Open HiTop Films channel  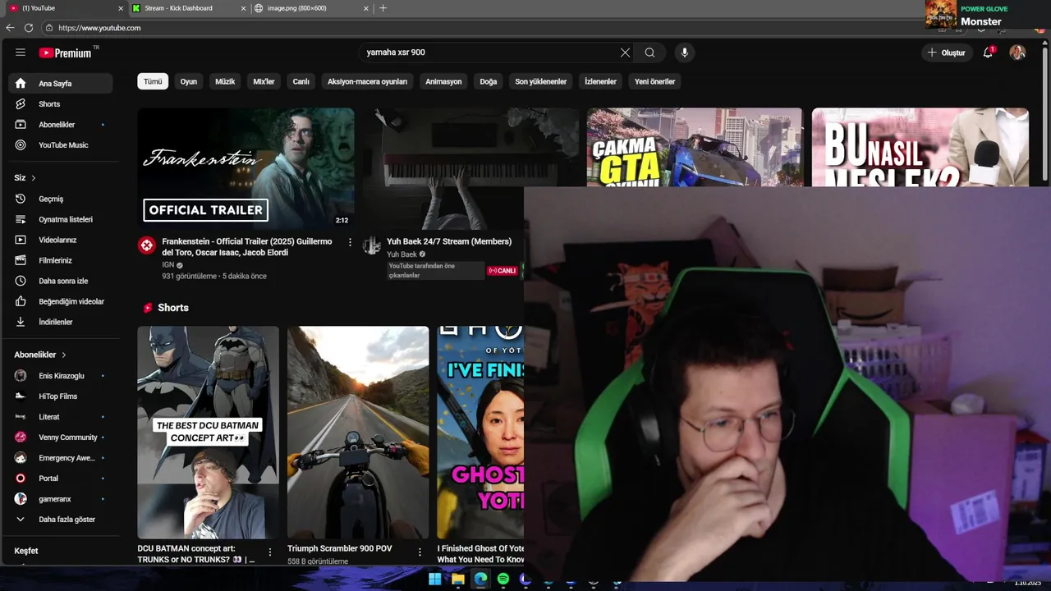61,396
